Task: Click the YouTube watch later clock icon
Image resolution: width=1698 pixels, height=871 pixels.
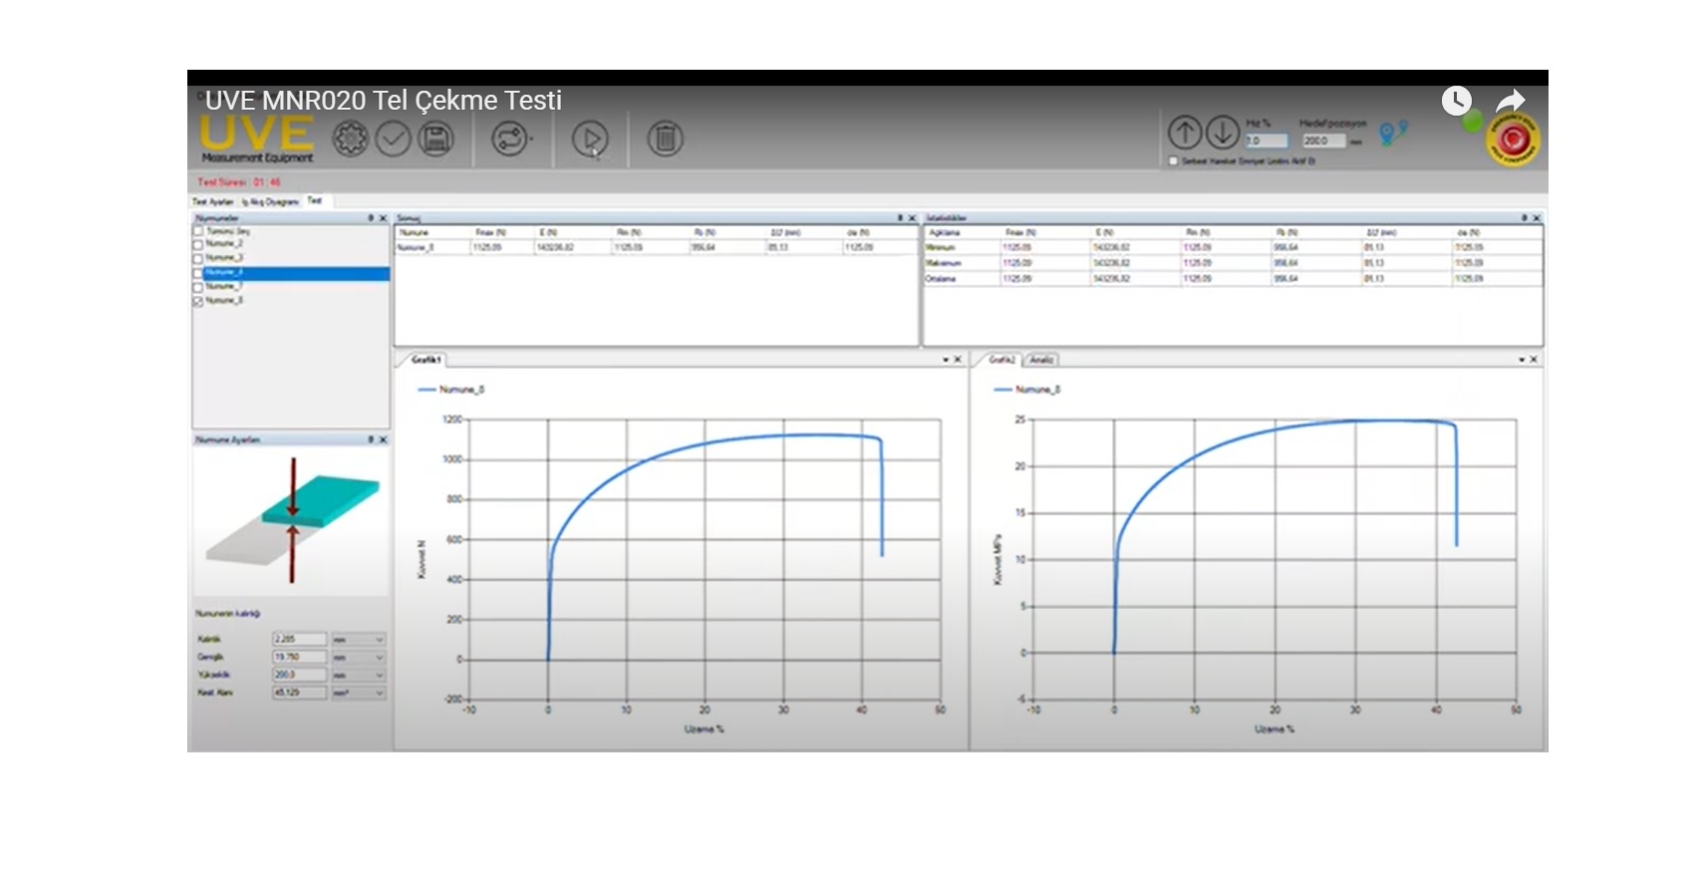Action: pos(1456,100)
